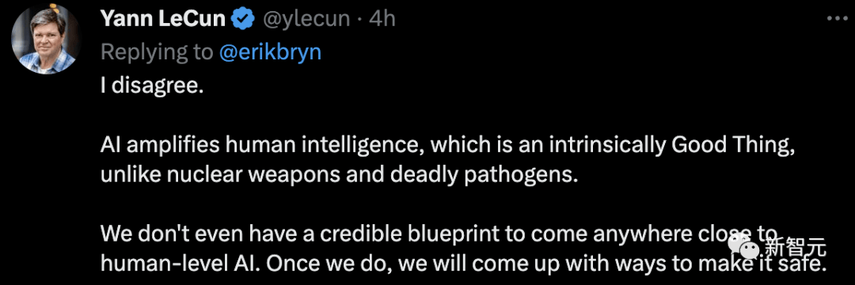
Task: Open the Yann LeCun display name
Action: point(162,19)
